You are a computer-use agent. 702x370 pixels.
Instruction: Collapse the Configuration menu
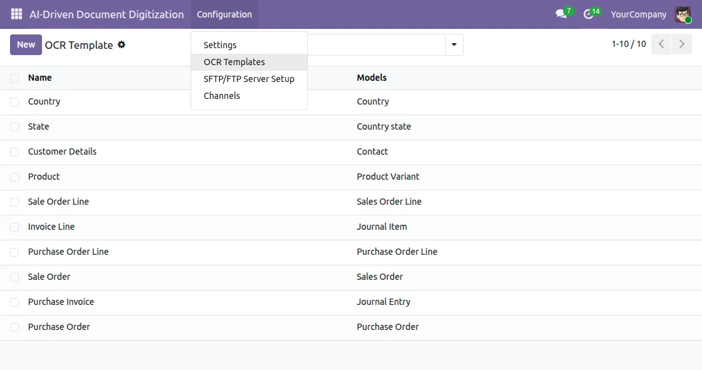[224, 14]
